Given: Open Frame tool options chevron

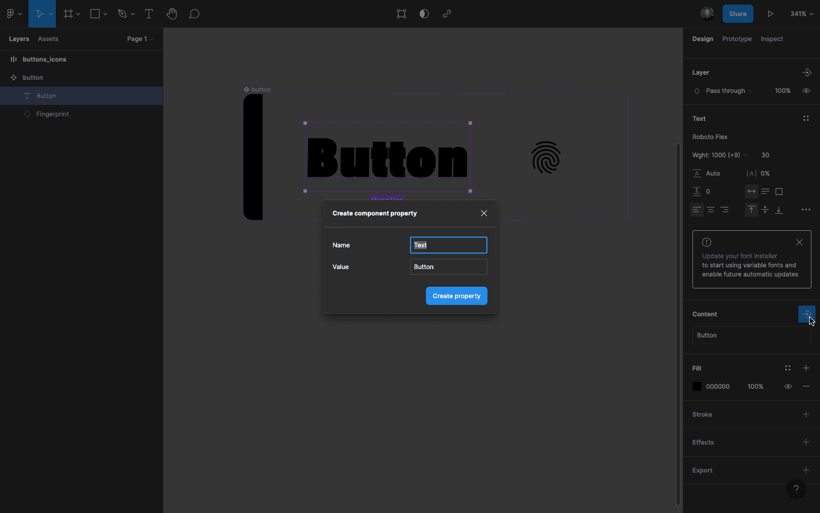Looking at the screenshot, I should pos(78,14).
